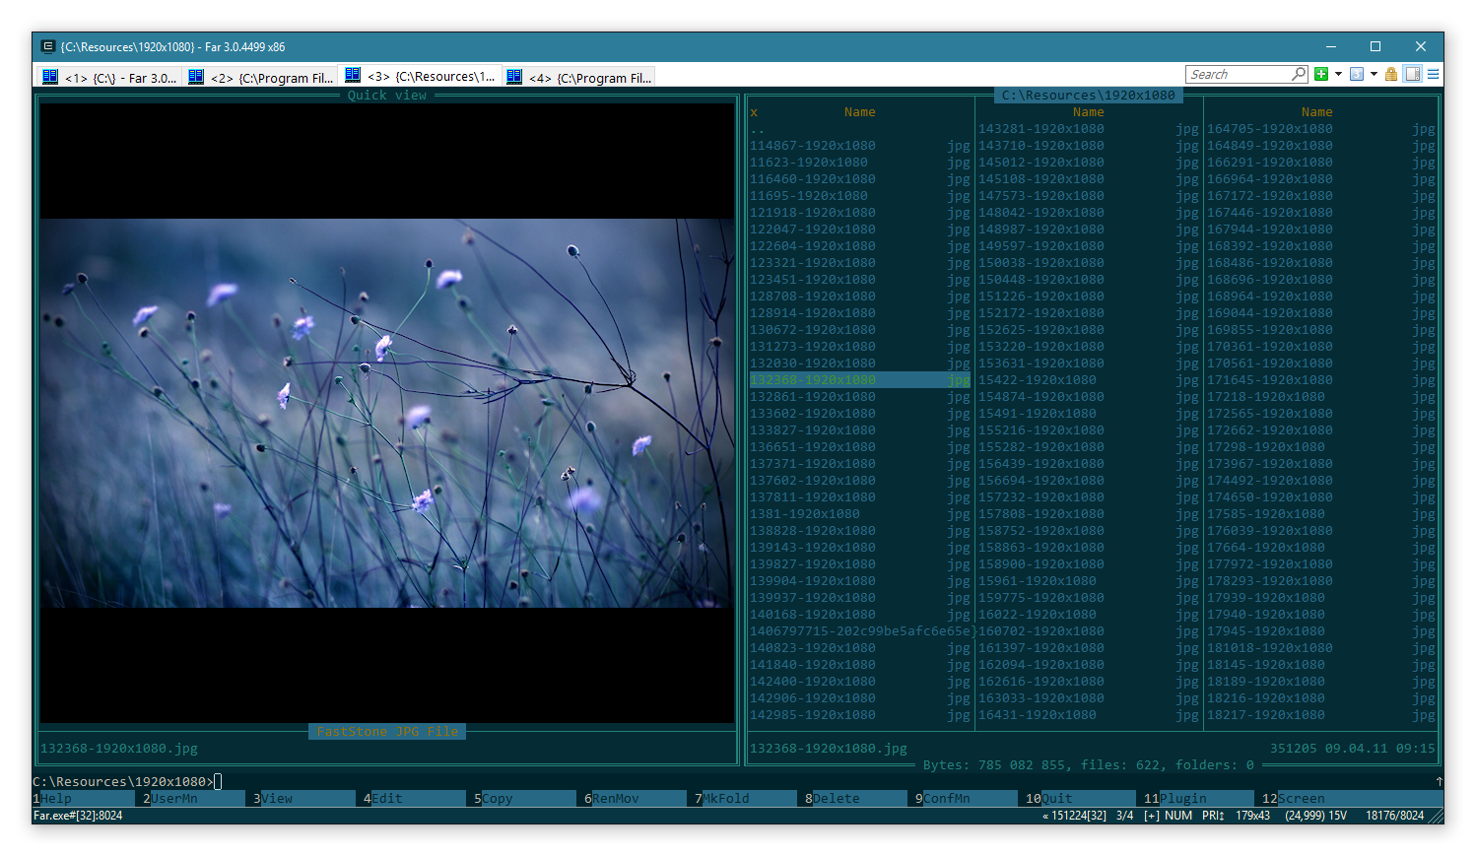This screenshot has width=1476, height=856.
Task: Click the up arrow at command line end
Action: click(x=1439, y=781)
